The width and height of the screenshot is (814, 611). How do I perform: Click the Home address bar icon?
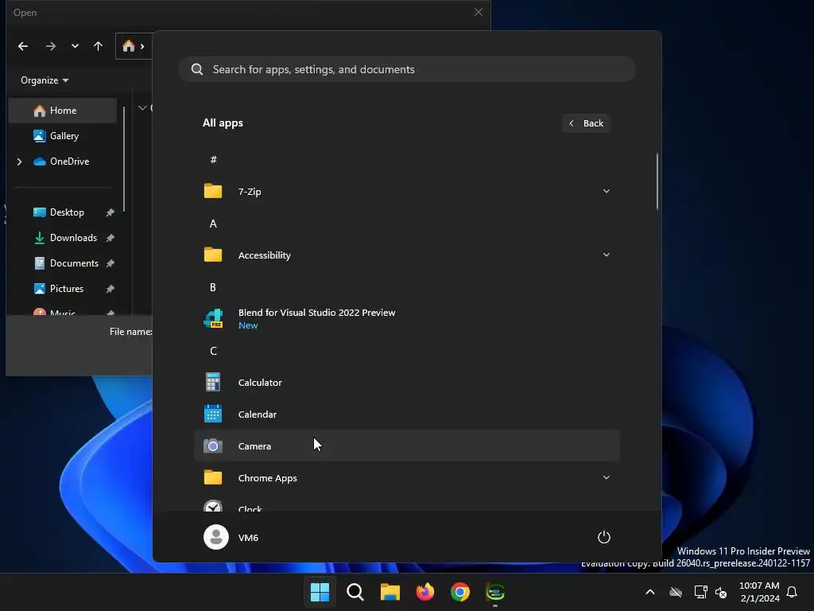(x=128, y=46)
